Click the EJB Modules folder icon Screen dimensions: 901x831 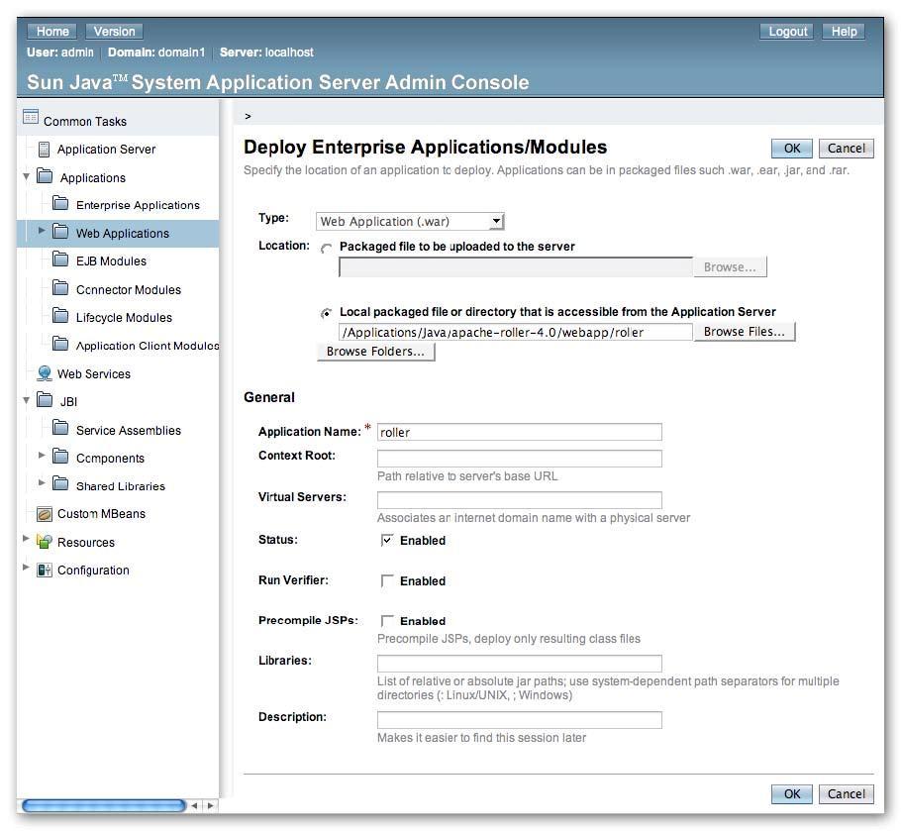pyautogui.click(x=60, y=260)
